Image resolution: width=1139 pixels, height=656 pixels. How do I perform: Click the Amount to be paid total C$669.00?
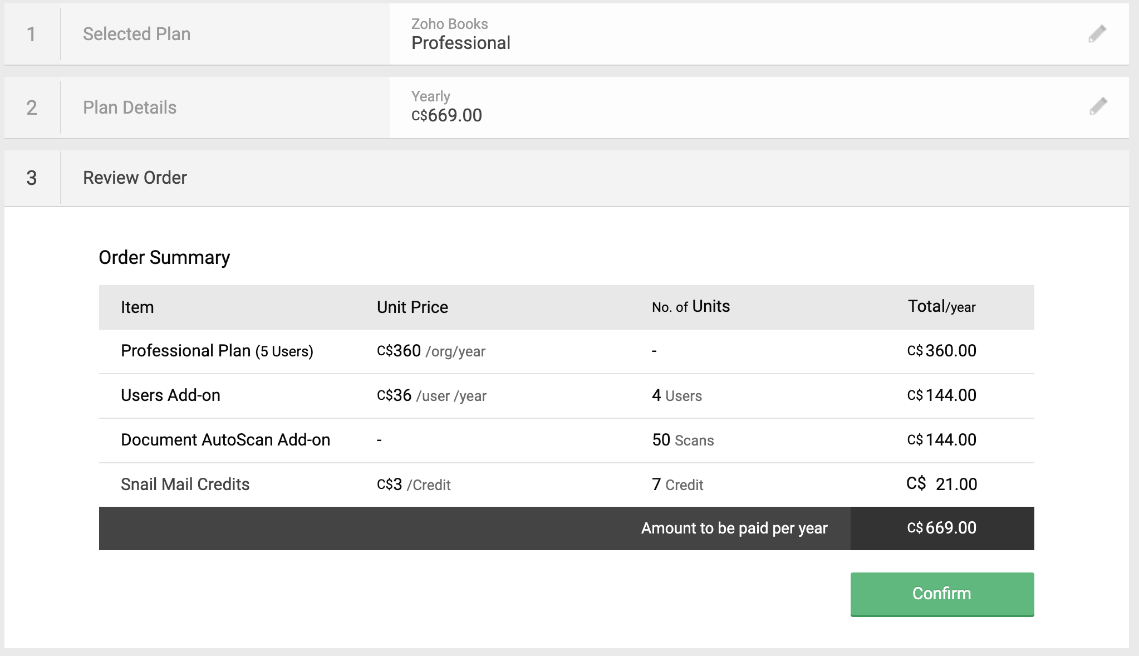coord(941,528)
